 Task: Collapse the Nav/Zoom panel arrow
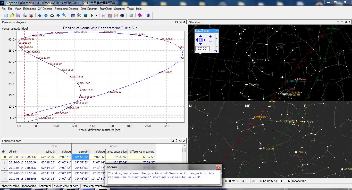pos(217,31)
